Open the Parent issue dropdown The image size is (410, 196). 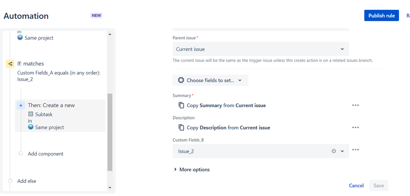261,49
